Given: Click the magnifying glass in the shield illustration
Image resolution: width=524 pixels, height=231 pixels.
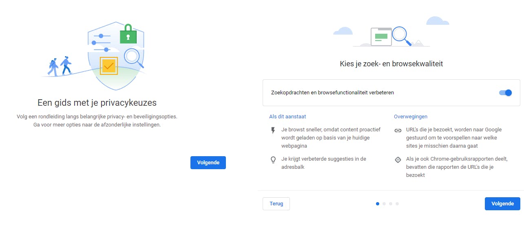Looking at the screenshot, I should point(133,57).
